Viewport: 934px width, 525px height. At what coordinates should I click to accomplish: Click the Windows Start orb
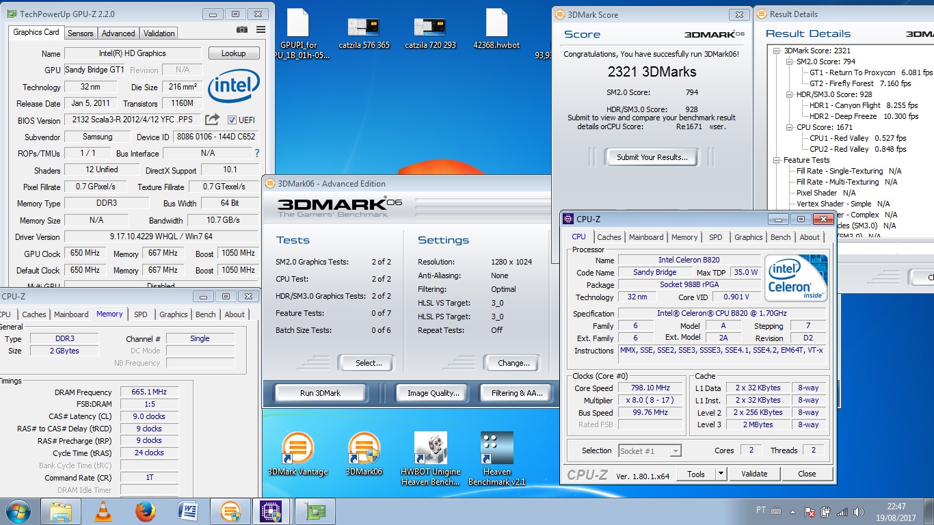[x=18, y=511]
